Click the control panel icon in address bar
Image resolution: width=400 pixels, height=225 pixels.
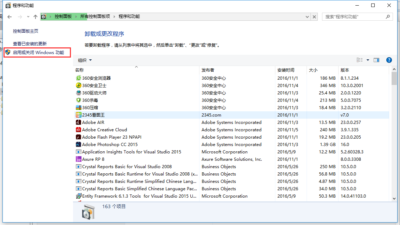pyautogui.click(x=44, y=16)
